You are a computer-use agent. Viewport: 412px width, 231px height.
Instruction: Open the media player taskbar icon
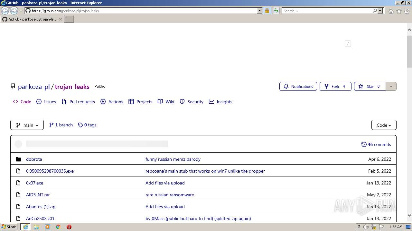pos(47,227)
